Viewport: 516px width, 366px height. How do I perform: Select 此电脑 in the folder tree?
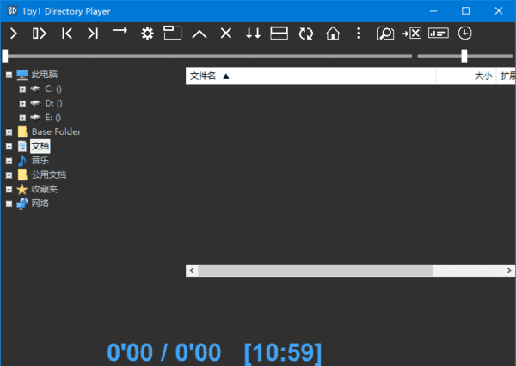pyautogui.click(x=45, y=75)
